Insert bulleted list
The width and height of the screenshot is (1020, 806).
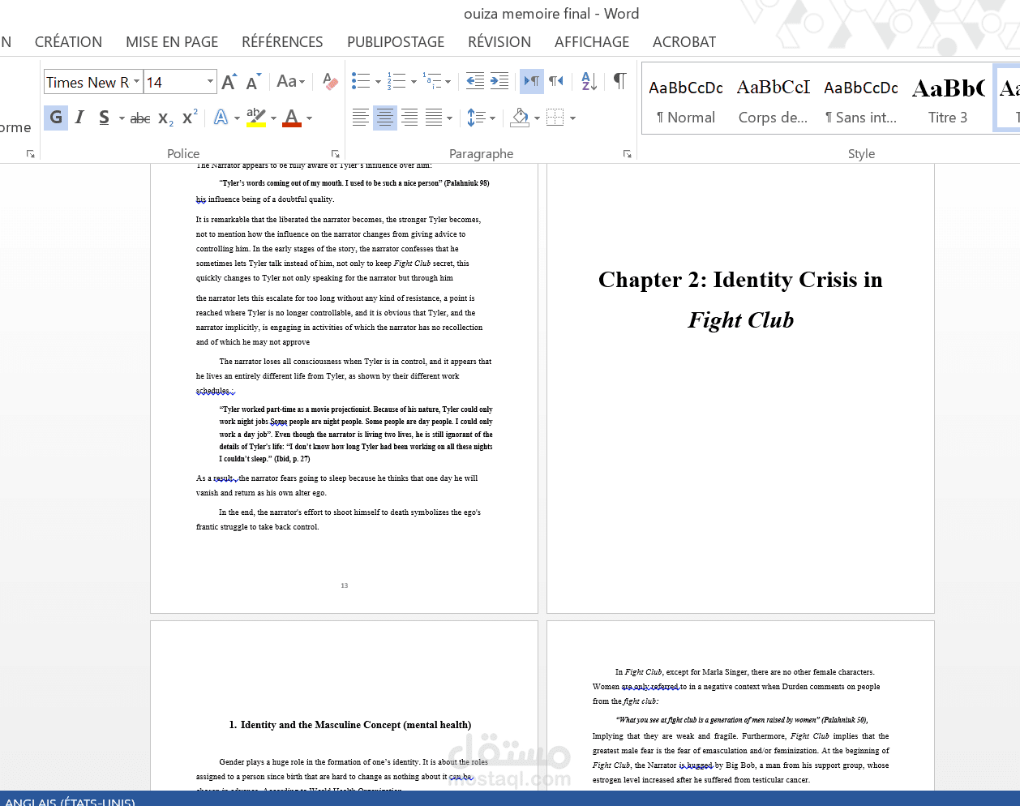(361, 81)
